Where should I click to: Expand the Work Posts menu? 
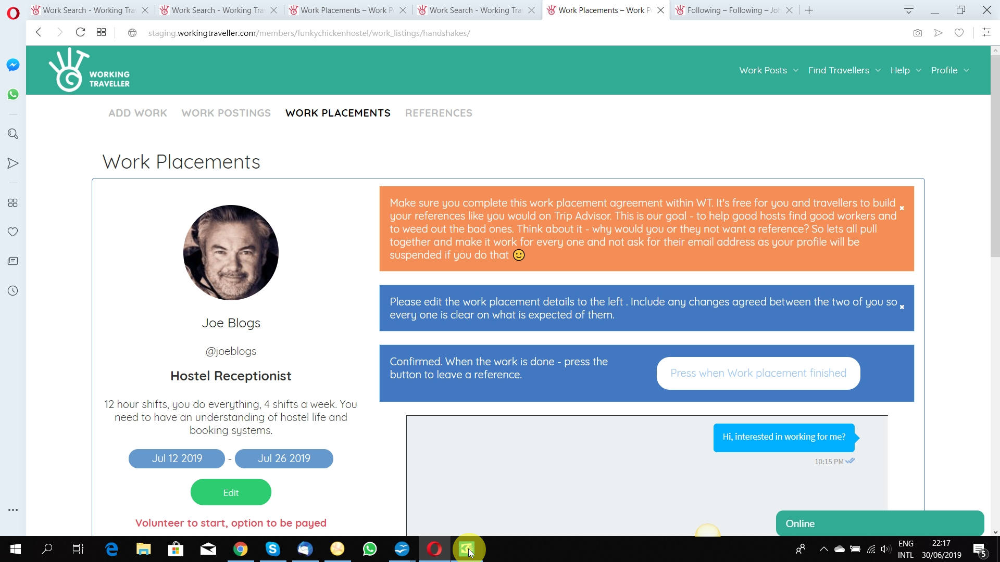pyautogui.click(x=768, y=70)
